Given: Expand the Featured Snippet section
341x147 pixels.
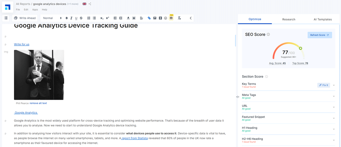Looking at the screenshot, I should [334, 118].
